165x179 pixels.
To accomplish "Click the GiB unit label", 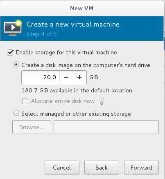I will pyautogui.click(x=94, y=77).
